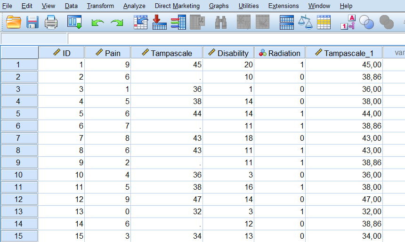Save the dataset with the floppy disk icon

coord(32,22)
